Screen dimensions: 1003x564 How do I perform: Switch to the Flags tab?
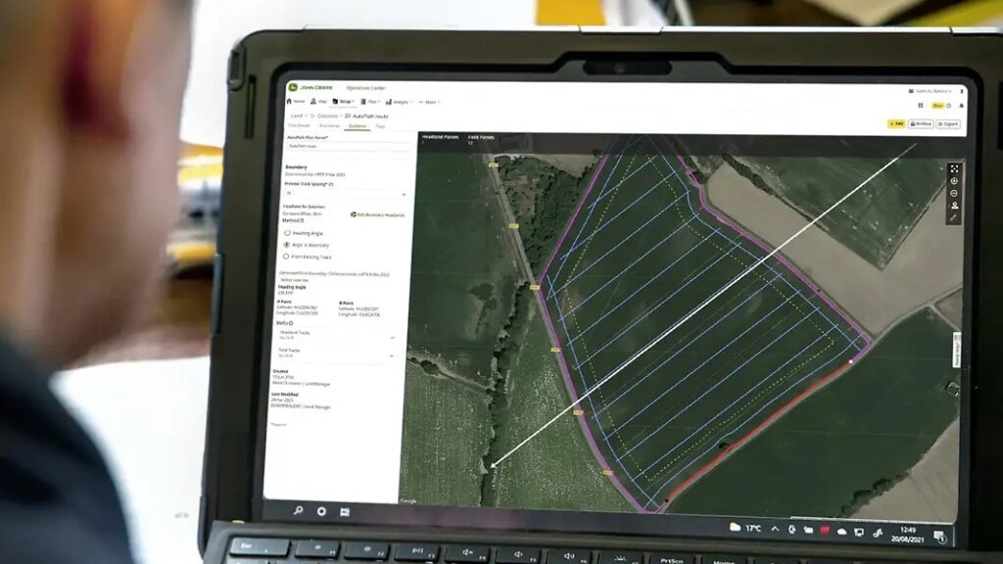tap(380, 126)
